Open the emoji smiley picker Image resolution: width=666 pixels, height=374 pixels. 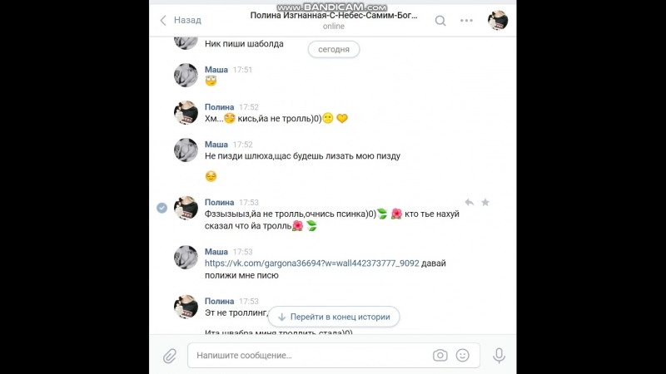463,356
